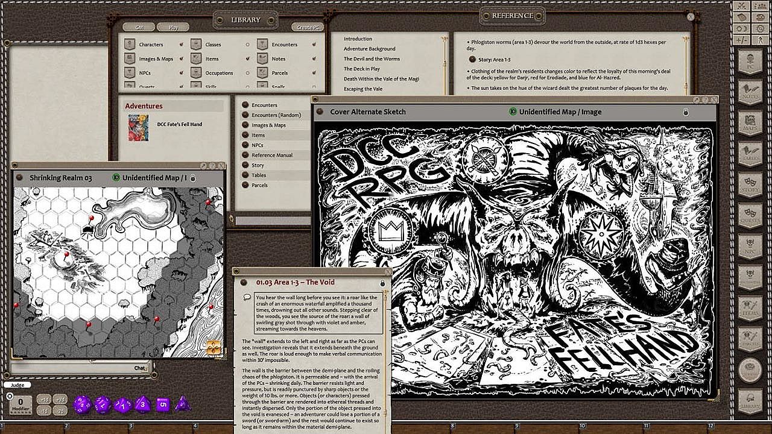Click the Modifier box
The width and height of the screenshot is (772, 434).
pos(21,405)
